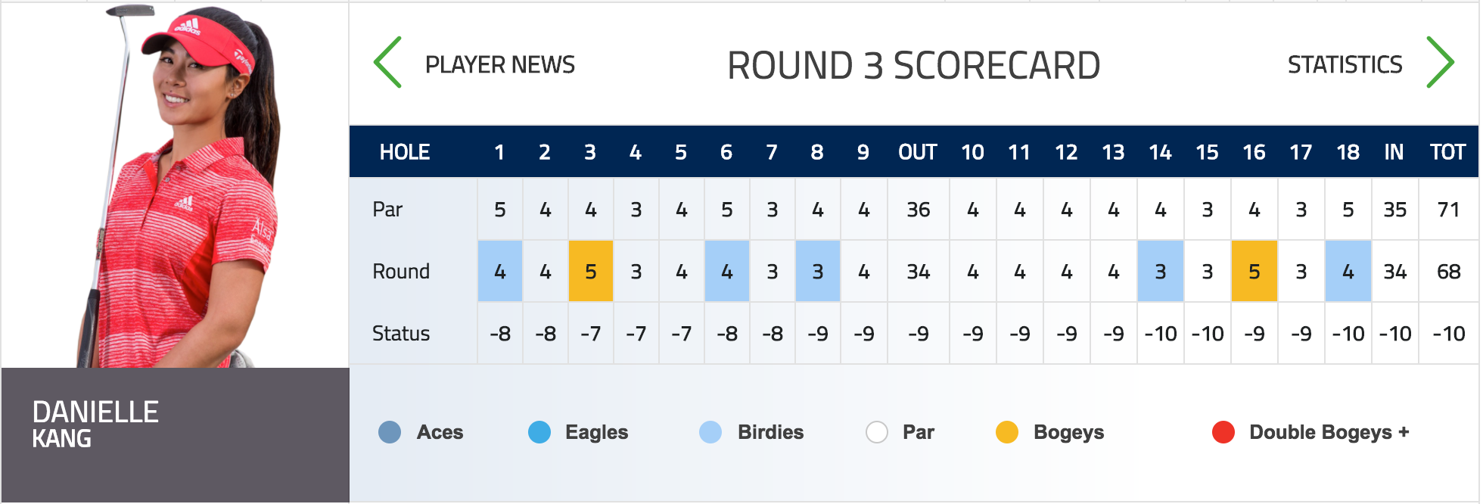Viewport: 1483px width, 504px height.
Task: Click the green right arrow chevron
Action: tap(1440, 63)
